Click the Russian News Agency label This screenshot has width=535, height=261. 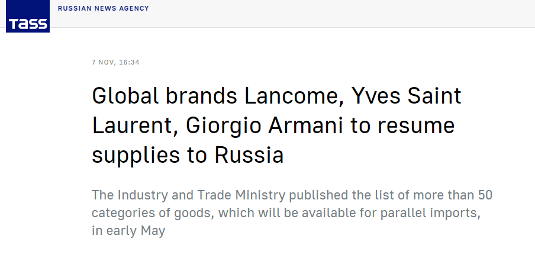(104, 9)
